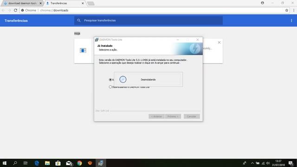
Task: Open Chrome user profile icon
Action: pos(262,3)
